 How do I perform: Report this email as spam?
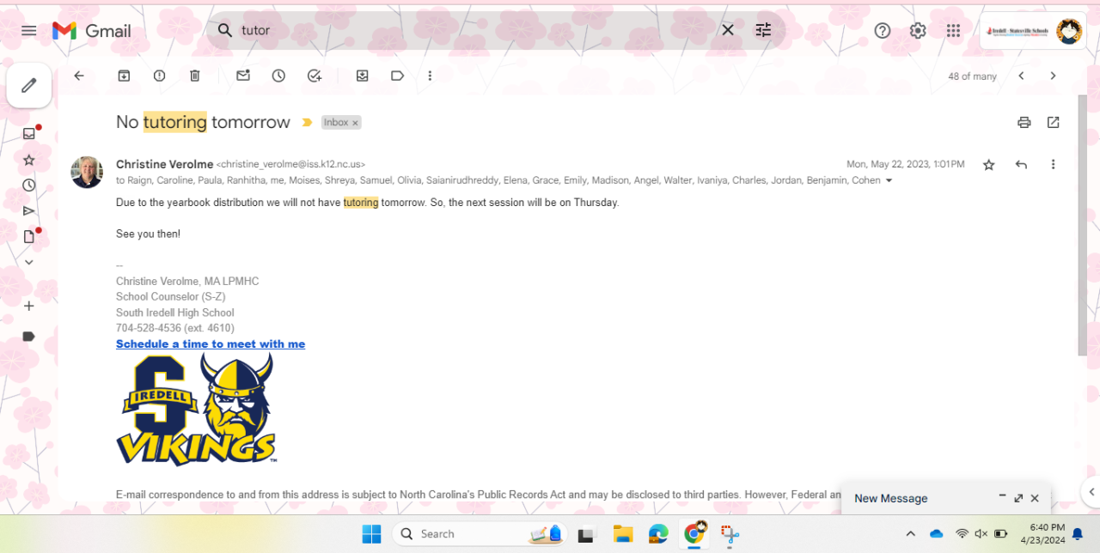[159, 76]
